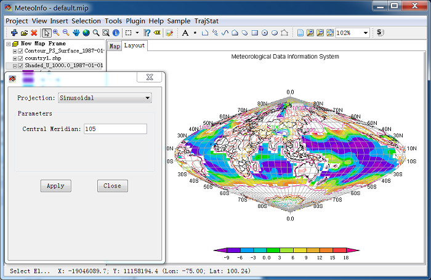Open the Selection menu
Image resolution: width=431 pixels, height=280 pixels.
[x=86, y=21]
